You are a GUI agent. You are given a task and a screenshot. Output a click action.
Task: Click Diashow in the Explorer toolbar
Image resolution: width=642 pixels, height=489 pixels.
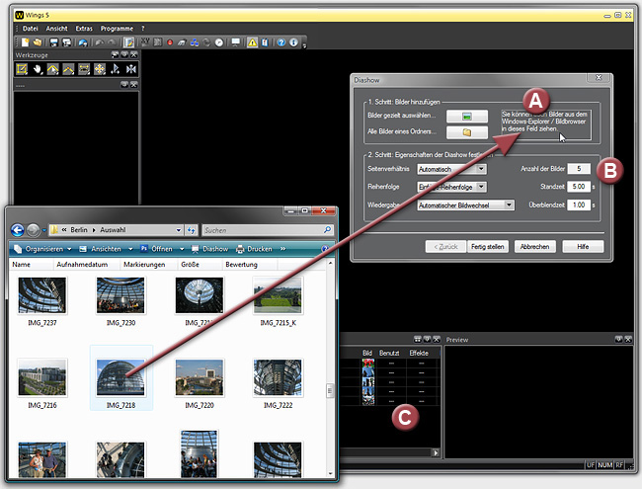pyautogui.click(x=210, y=249)
